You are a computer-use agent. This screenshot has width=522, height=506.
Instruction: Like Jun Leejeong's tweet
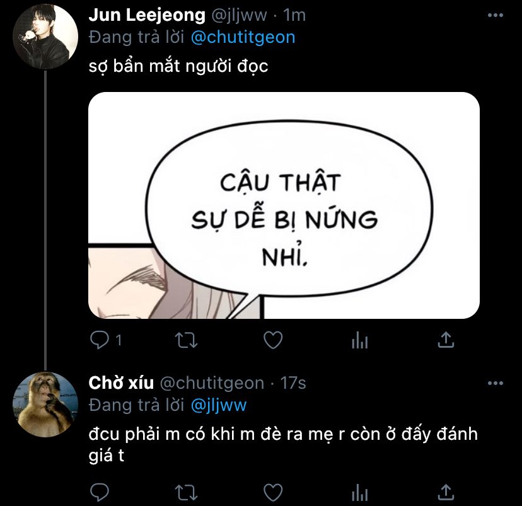273,340
